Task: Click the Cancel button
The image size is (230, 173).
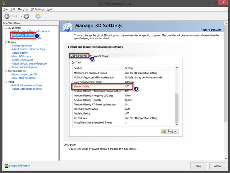Action: 218,166
